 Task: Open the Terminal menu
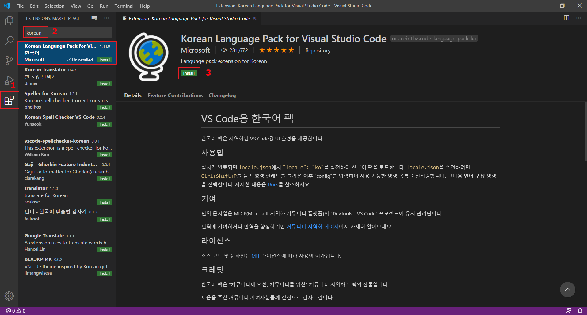point(124,6)
